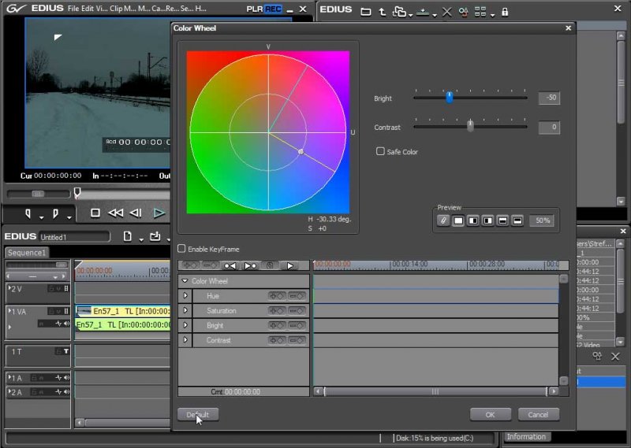Viewport: 631px width, 448px height.
Task: Tick the Enable KeyFrame checkbox
Action: coord(182,249)
